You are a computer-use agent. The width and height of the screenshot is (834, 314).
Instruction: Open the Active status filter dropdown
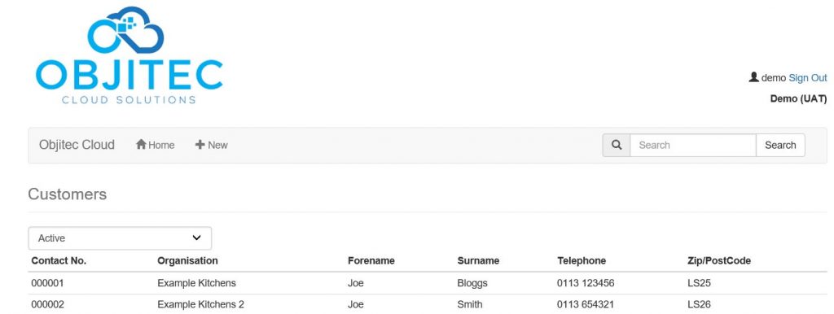120,238
